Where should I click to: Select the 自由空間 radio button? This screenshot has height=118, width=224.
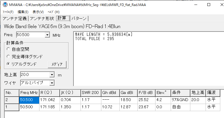[8, 49]
